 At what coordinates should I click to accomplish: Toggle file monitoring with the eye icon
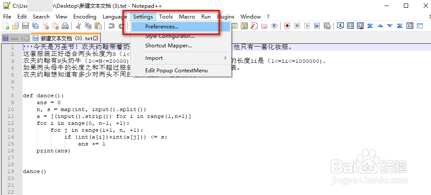pos(274,26)
